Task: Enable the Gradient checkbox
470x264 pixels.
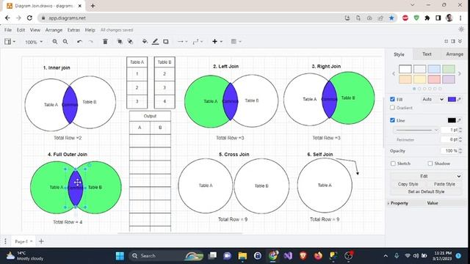Action: point(392,108)
